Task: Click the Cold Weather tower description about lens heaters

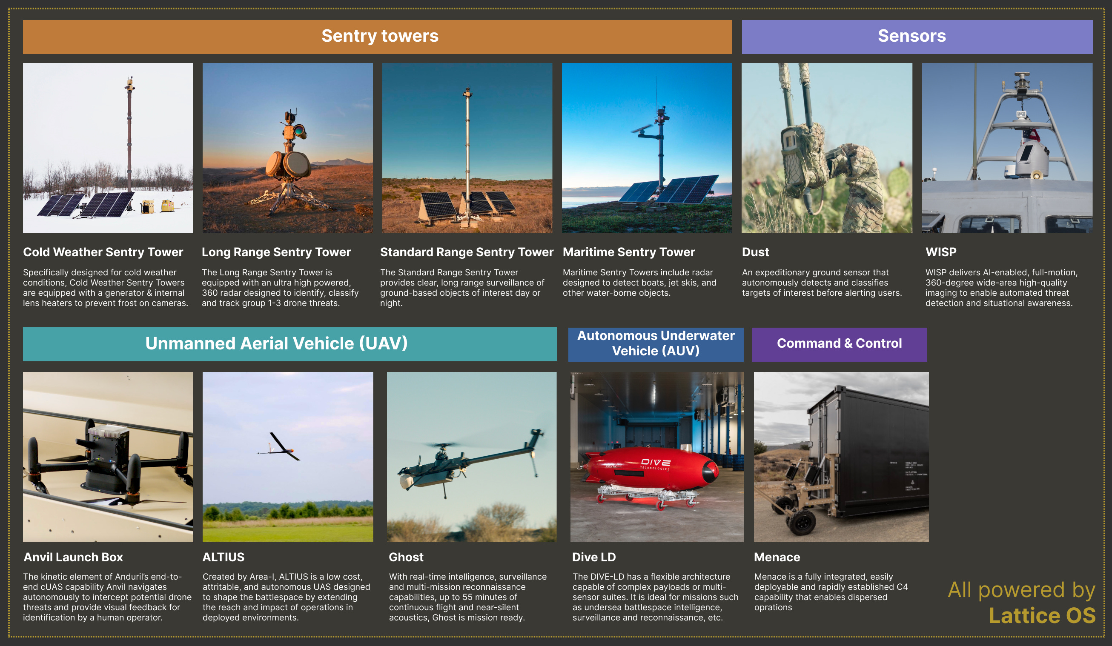Action: 106,288
